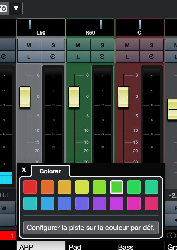
Task: Open channel settings editor for ARP
Action: coord(53,57)
